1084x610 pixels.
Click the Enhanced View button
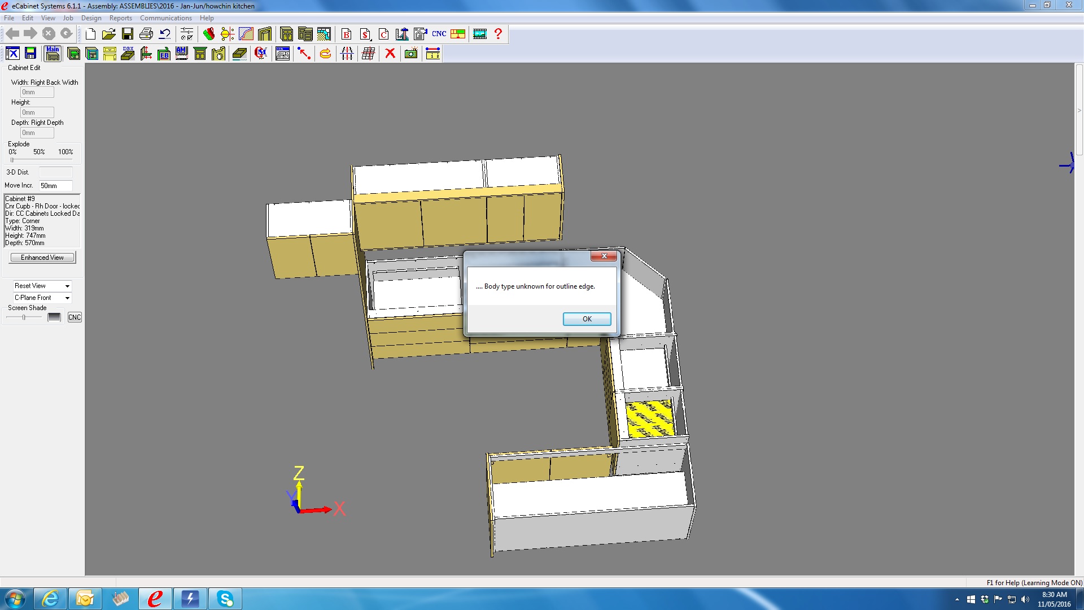coord(42,258)
